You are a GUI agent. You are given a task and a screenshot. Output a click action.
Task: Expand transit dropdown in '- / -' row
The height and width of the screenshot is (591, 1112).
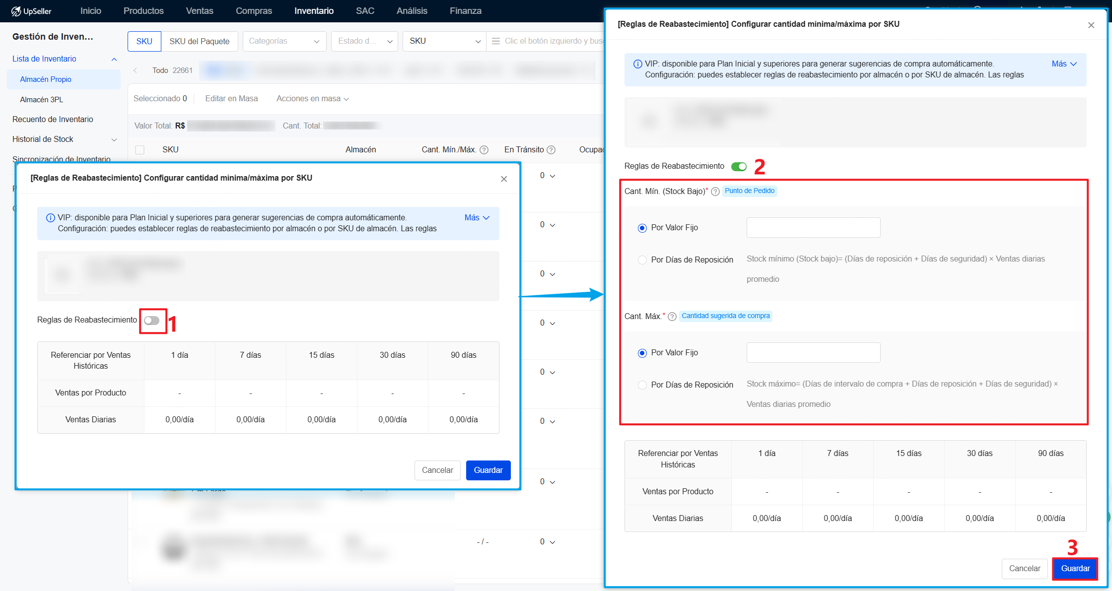point(553,542)
